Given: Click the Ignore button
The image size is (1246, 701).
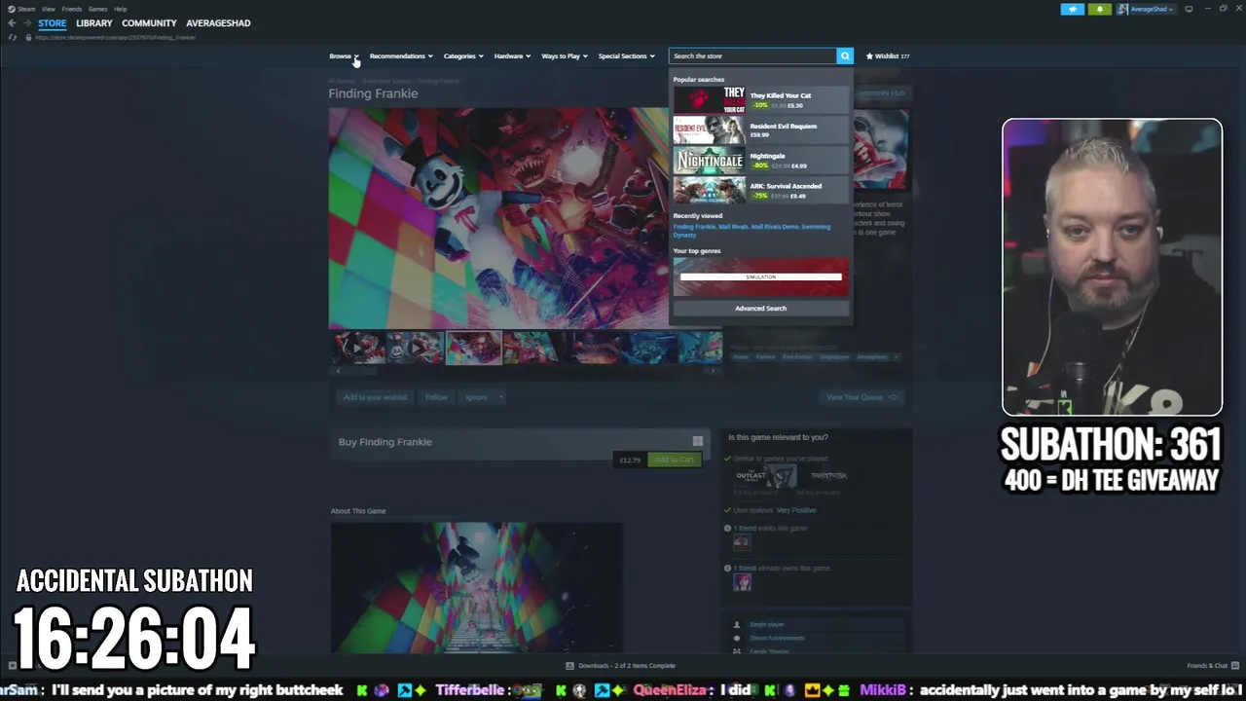Looking at the screenshot, I should (x=476, y=397).
